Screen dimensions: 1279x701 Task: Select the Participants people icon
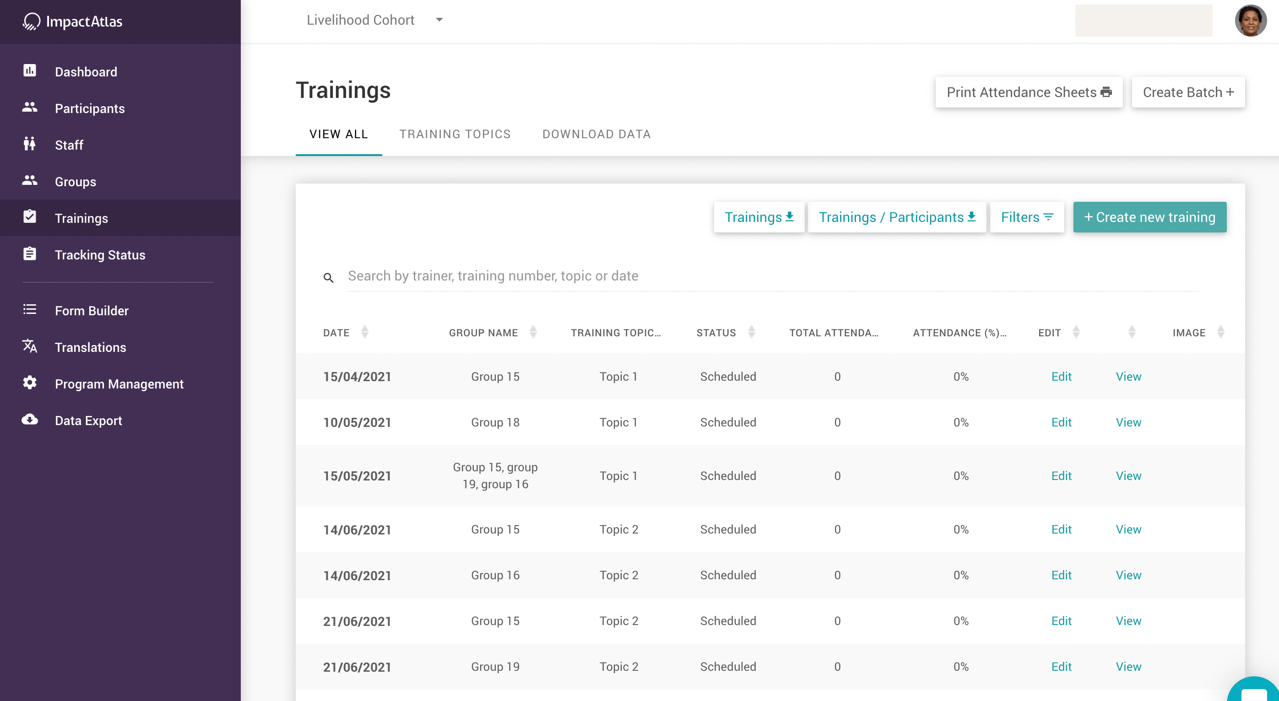[x=29, y=108]
